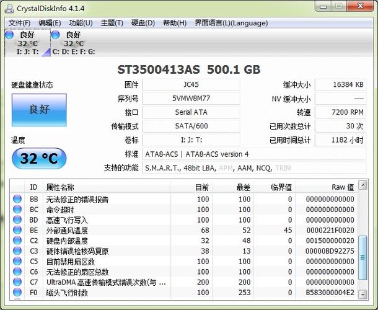Click the NV 缓冲大小 field showing ----
The image size is (378, 310).
tap(341, 99)
